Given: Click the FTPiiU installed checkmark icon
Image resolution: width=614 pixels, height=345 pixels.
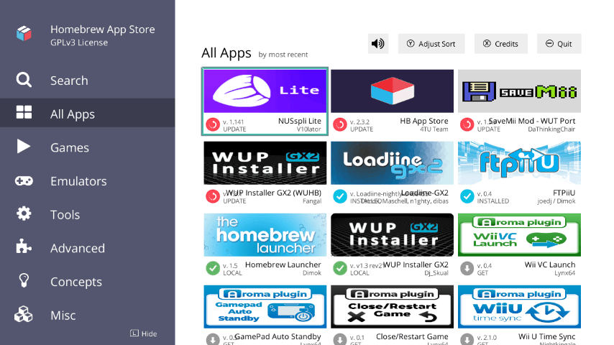Looking at the screenshot, I should [467, 196].
